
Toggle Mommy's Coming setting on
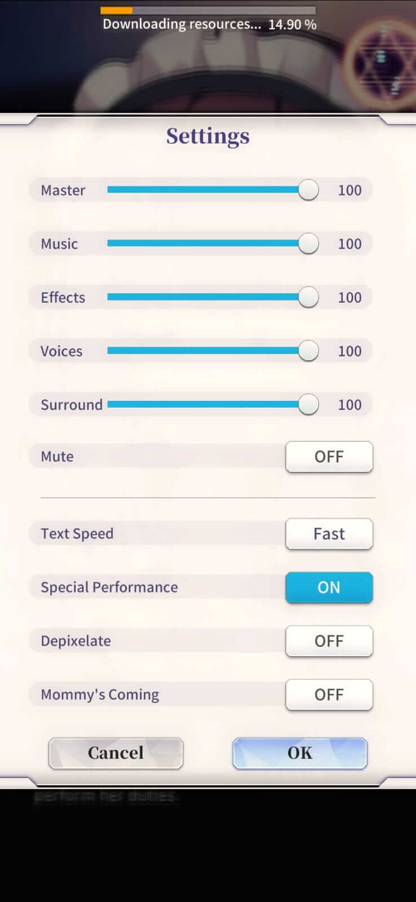[x=329, y=695]
